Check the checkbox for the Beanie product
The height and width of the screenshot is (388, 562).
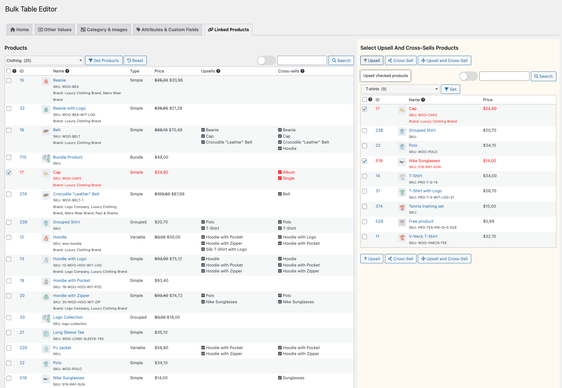[x=9, y=80]
